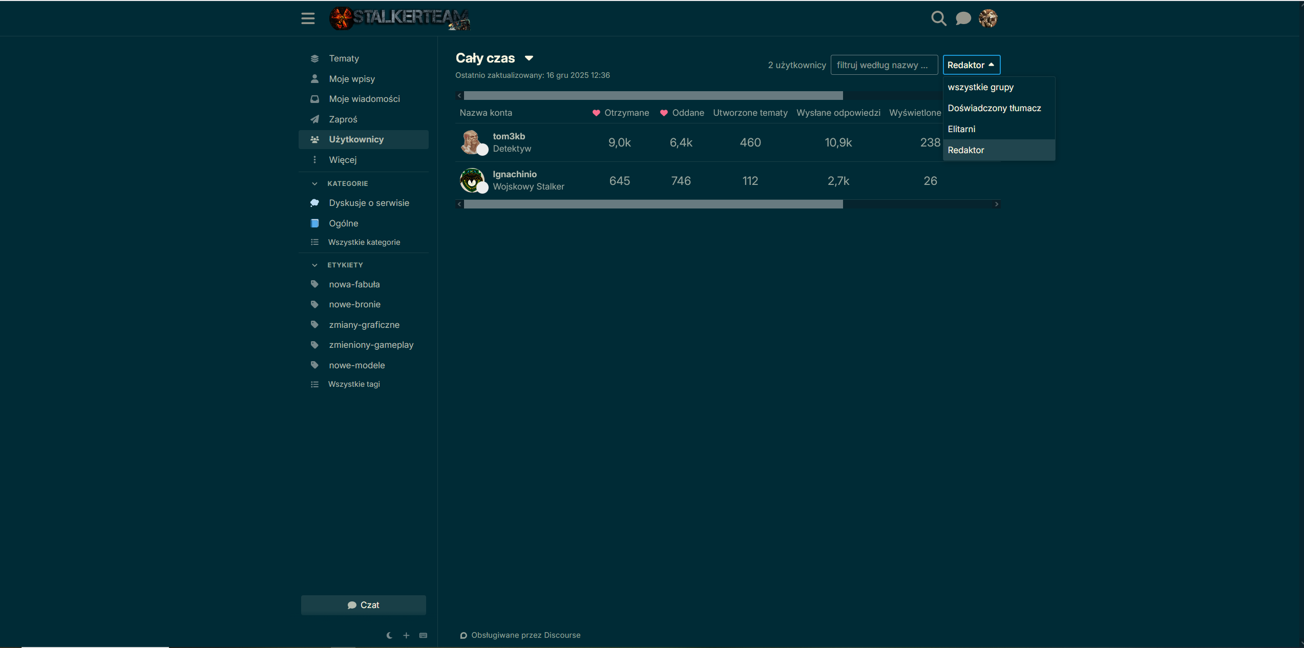
Task: Close the Redaktor group dropdown
Action: coord(971,65)
